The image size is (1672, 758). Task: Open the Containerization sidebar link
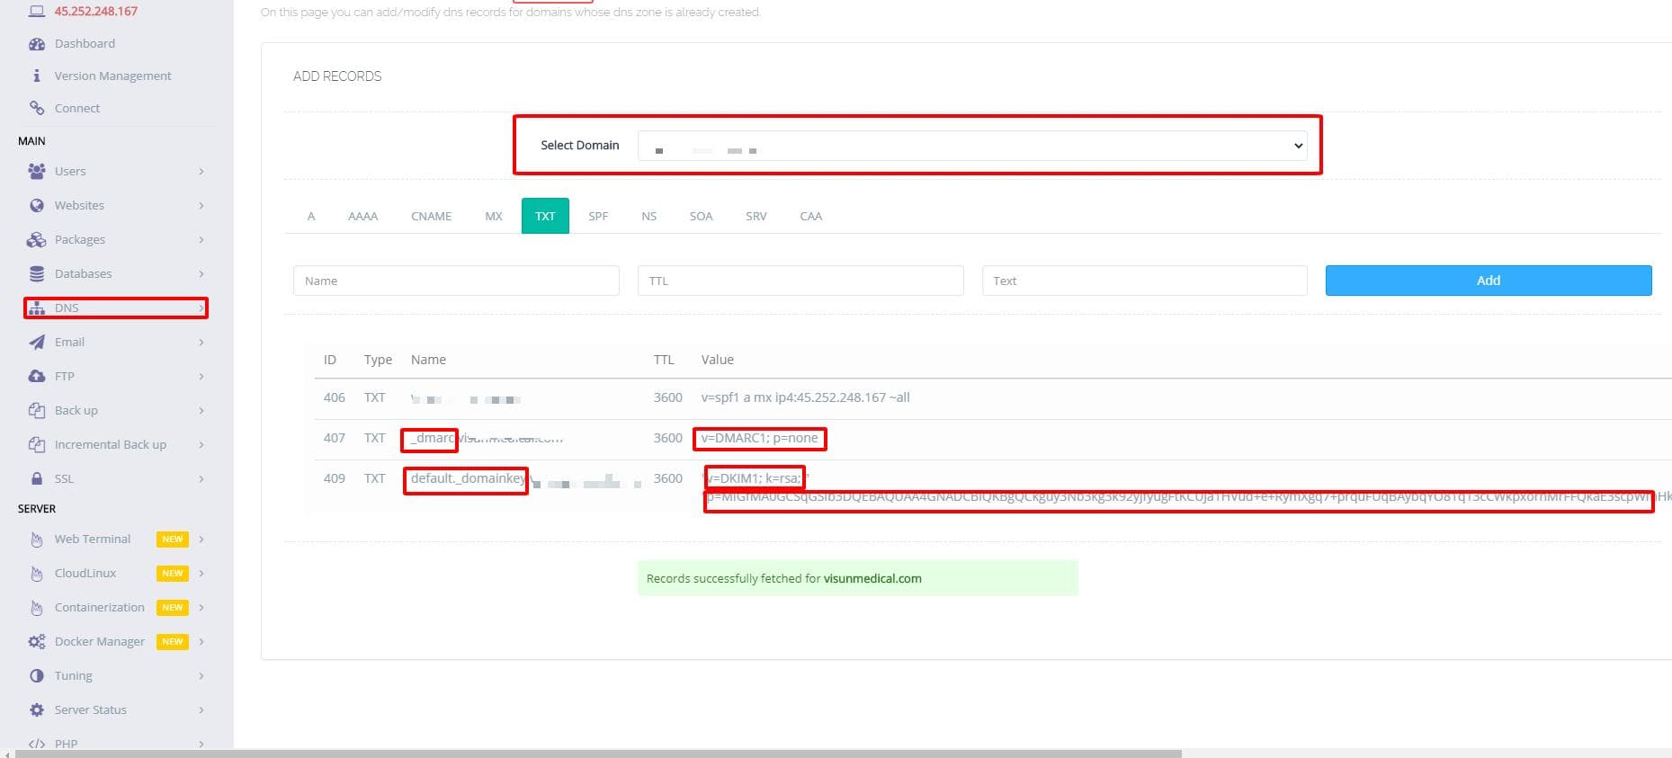pos(100,607)
